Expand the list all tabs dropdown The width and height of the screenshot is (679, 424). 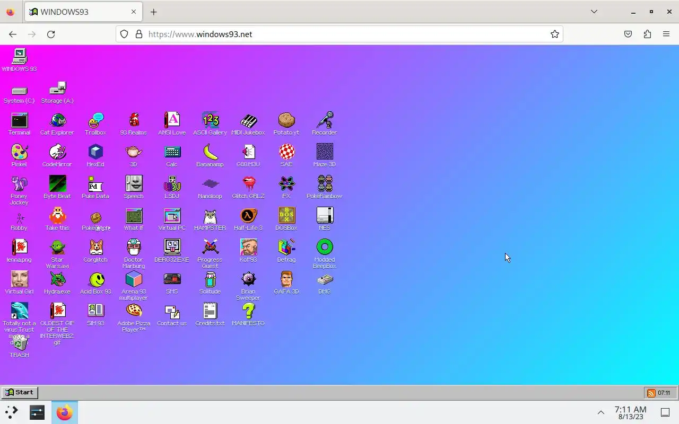point(594,12)
